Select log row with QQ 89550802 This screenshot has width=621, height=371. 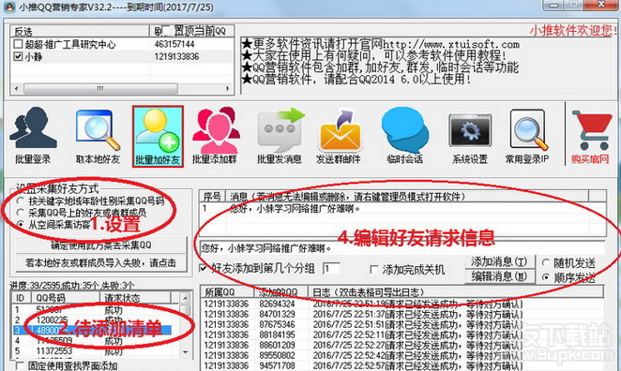(402, 355)
